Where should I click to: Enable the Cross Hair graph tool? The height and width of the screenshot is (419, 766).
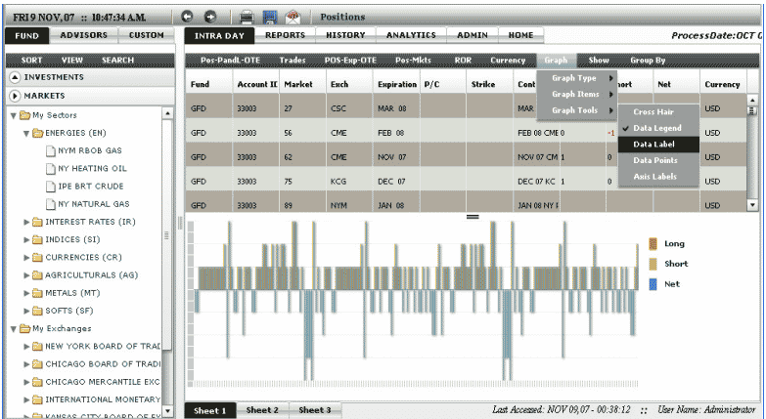(x=654, y=112)
